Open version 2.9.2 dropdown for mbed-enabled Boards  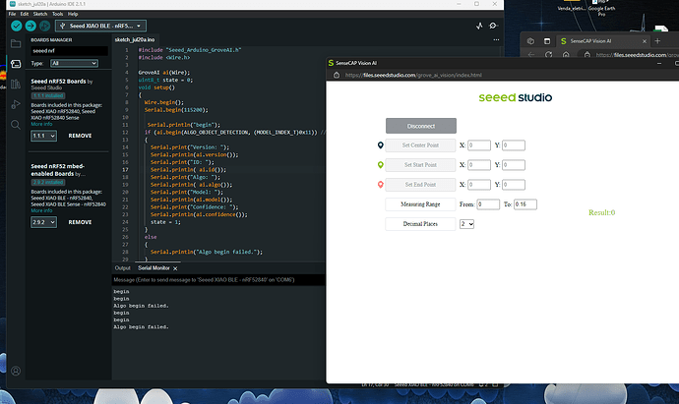click(x=43, y=222)
